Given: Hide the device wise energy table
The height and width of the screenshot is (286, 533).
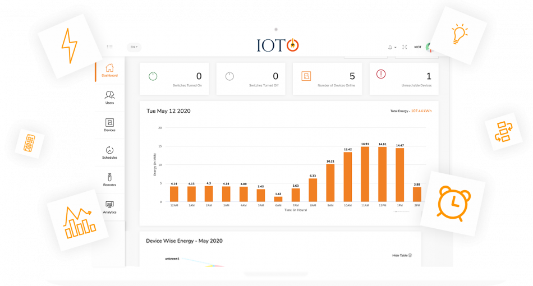Looking at the screenshot, I should (402, 255).
